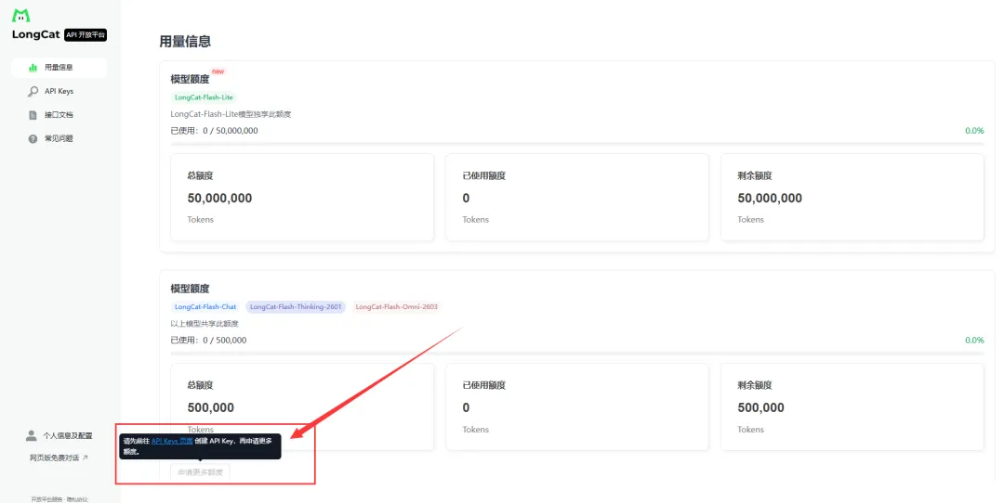This screenshot has width=1004, height=503.
Task: Open the API Keys sidebar menu item
Action: coord(59,91)
